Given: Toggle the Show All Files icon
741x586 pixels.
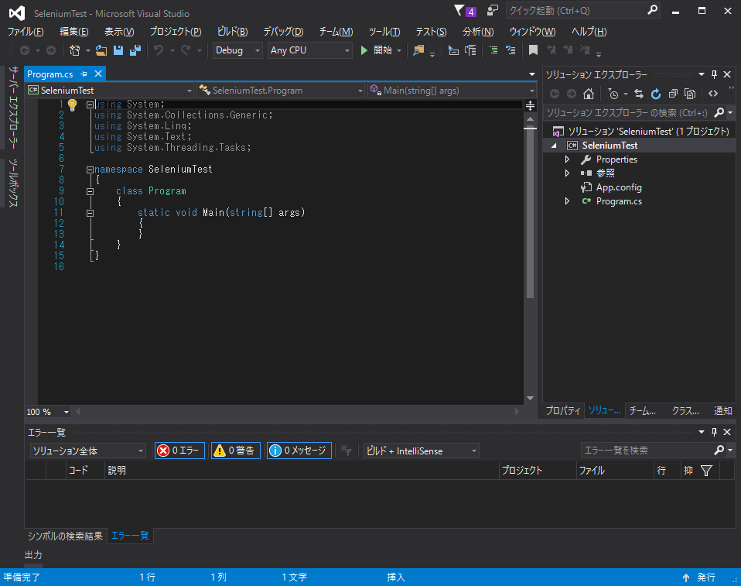Looking at the screenshot, I should click(690, 94).
